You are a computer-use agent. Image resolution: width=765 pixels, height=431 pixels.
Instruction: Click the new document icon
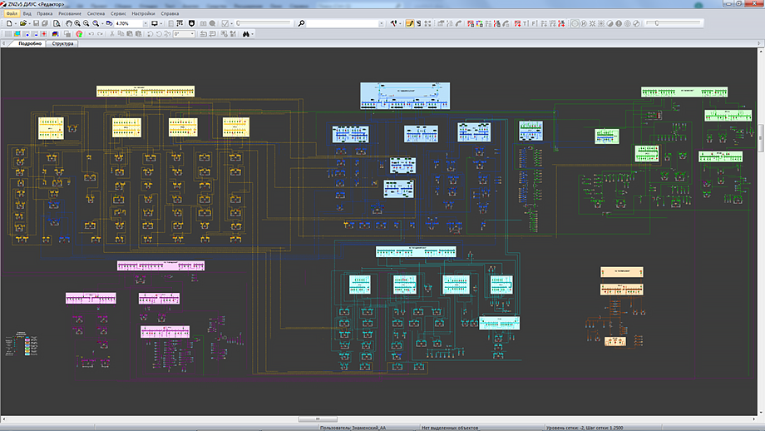point(9,24)
